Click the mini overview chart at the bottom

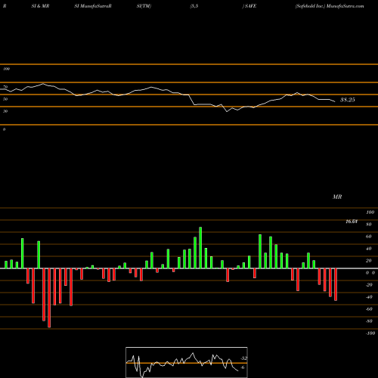[x=187, y=362]
